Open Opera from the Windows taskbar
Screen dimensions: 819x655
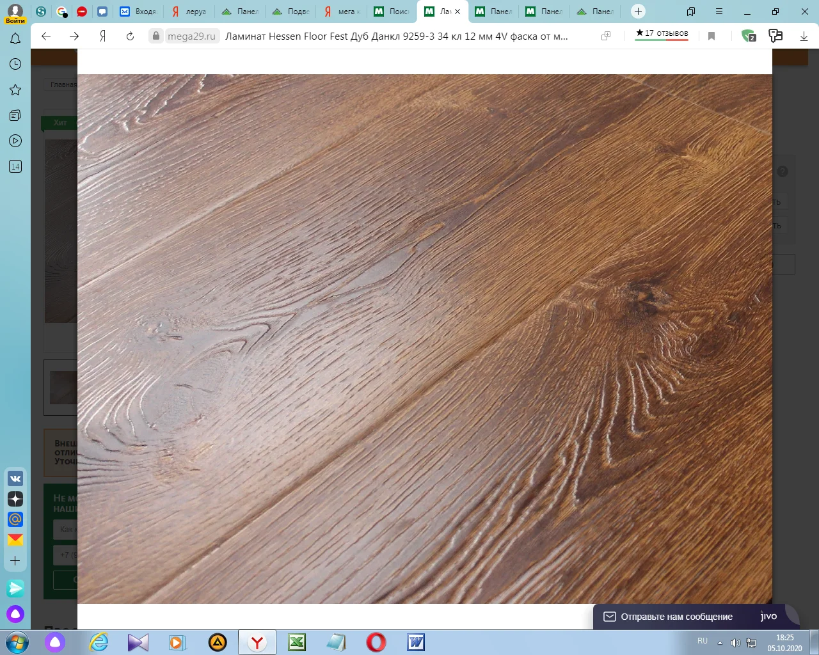click(x=376, y=642)
